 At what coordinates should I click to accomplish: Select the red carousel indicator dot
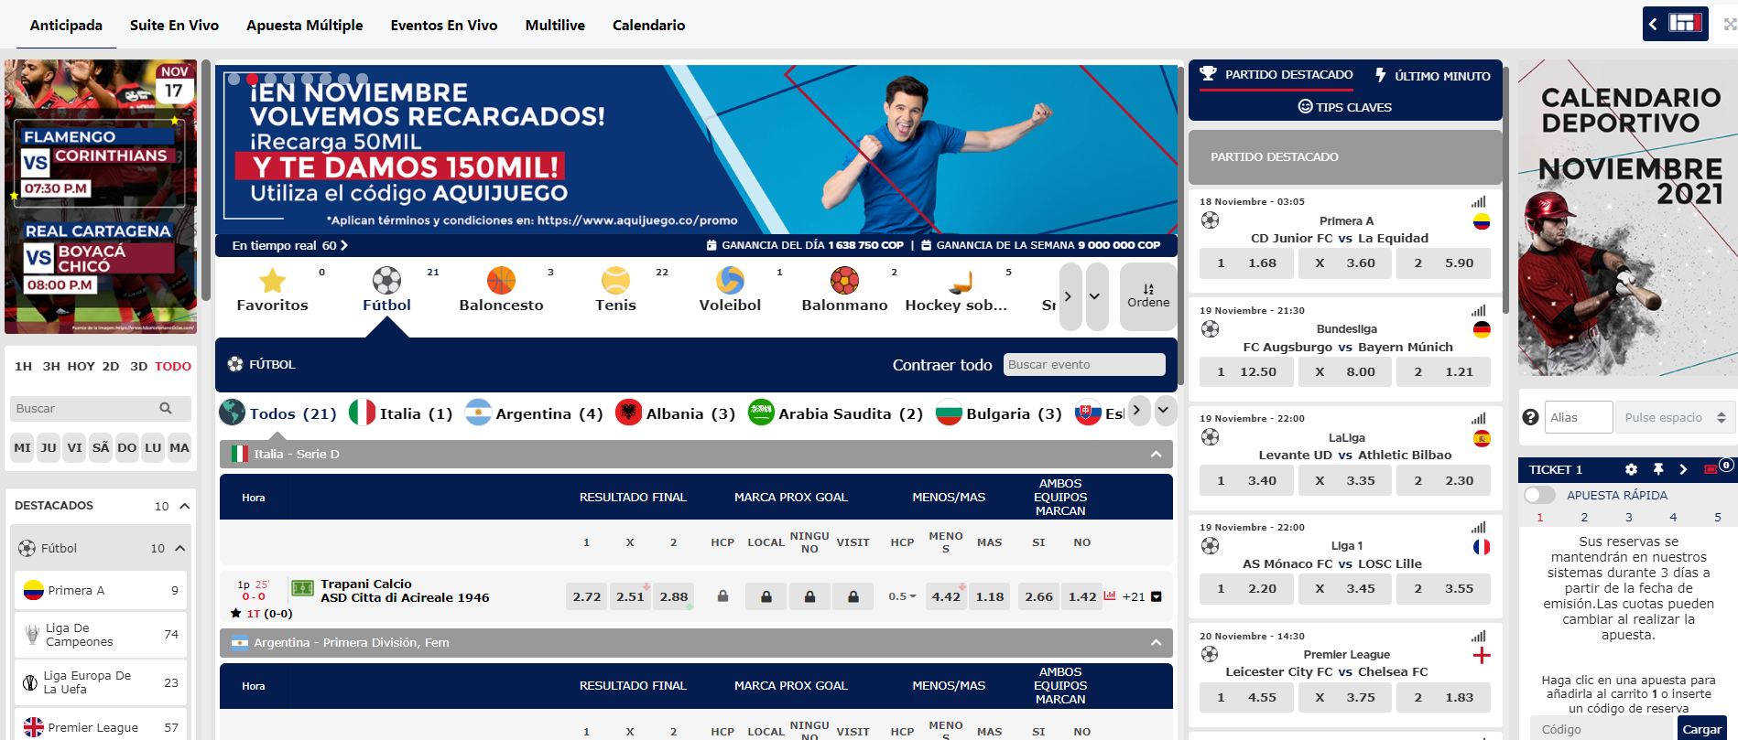252,79
